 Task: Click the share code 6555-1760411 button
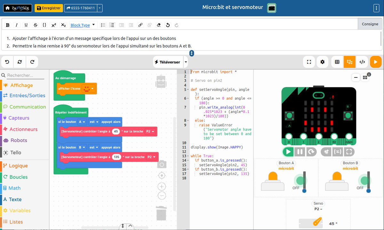coord(81,8)
